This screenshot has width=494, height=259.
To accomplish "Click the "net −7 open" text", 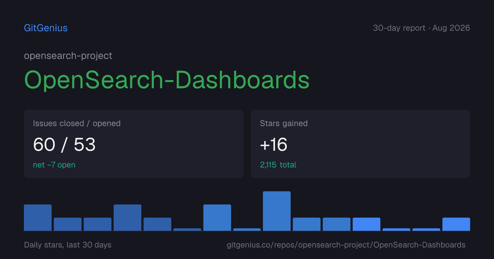I will [x=54, y=165].
